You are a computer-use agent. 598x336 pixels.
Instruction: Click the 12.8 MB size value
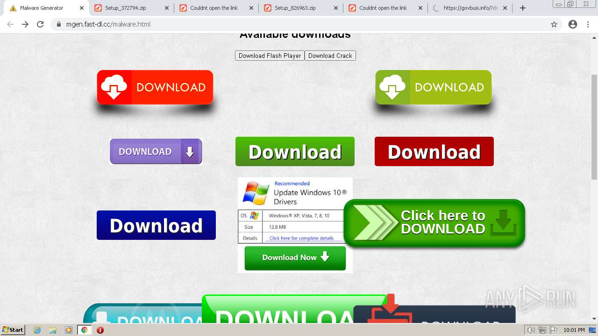tap(278, 227)
